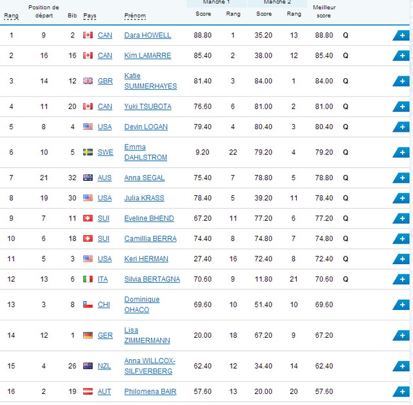Viewport: 413px width, 405px height.
Task: Click the German flag icon
Action: [x=88, y=335]
